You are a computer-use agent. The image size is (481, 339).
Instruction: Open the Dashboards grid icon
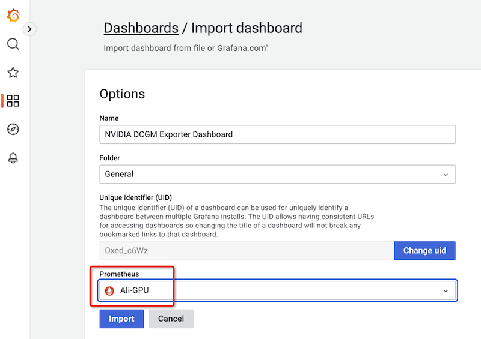coord(13,101)
